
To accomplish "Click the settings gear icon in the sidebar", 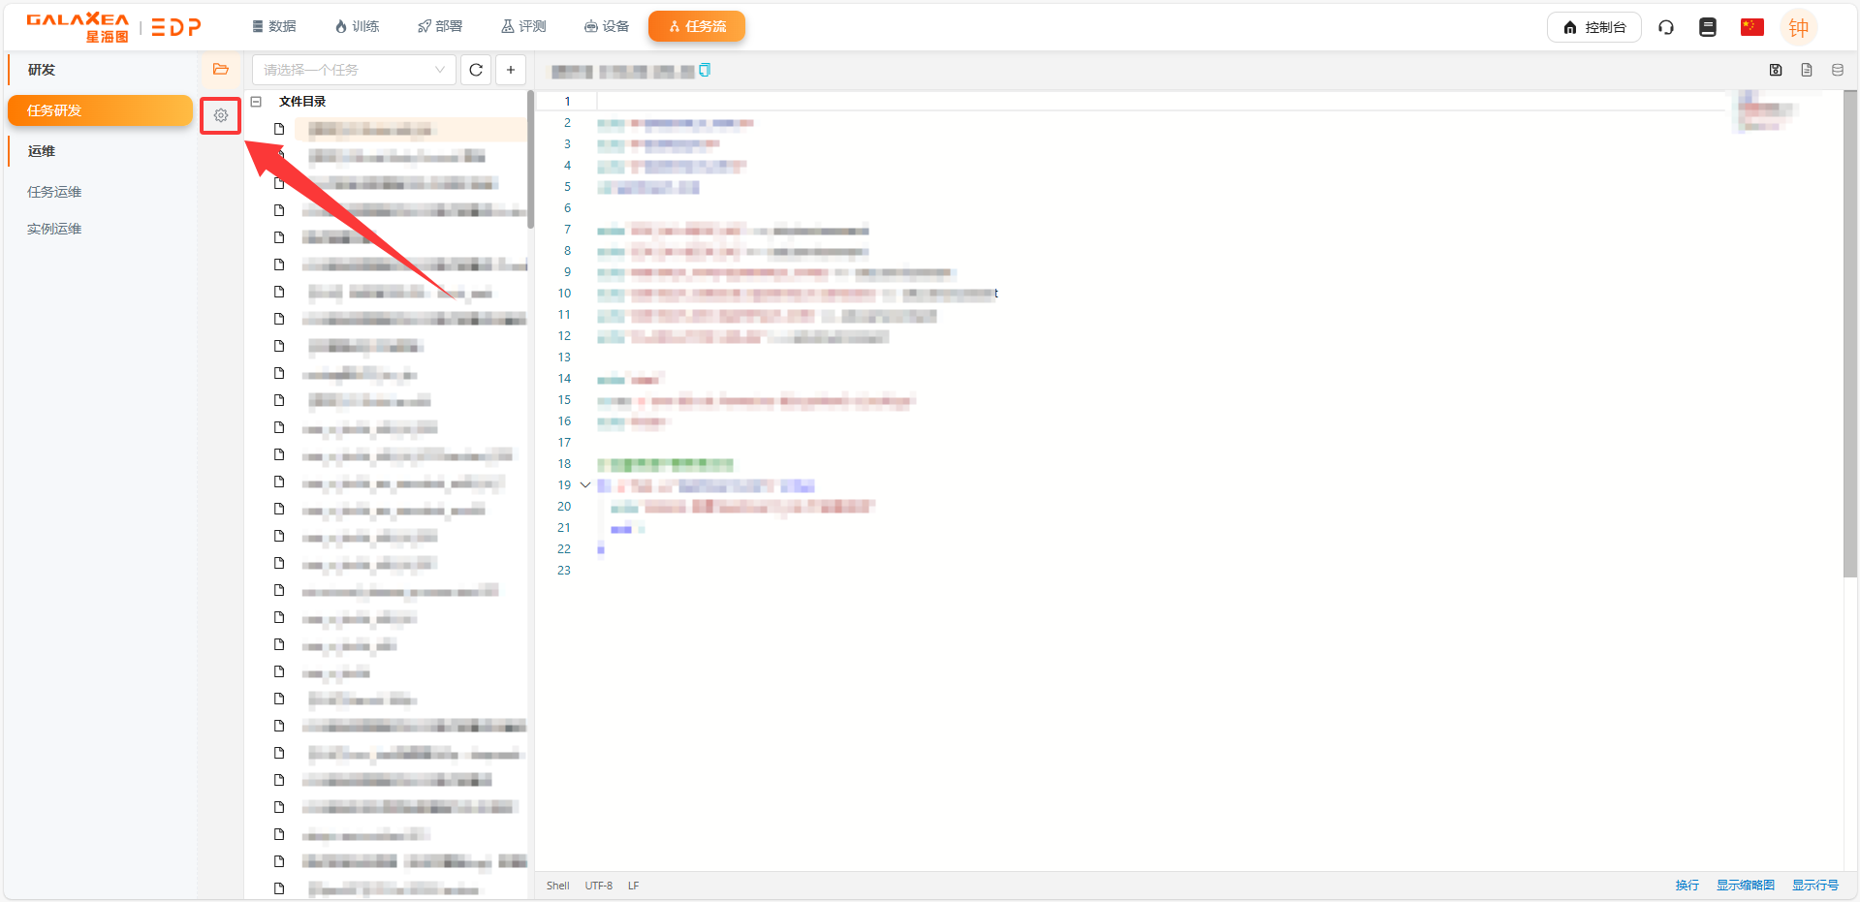I will pos(221,115).
